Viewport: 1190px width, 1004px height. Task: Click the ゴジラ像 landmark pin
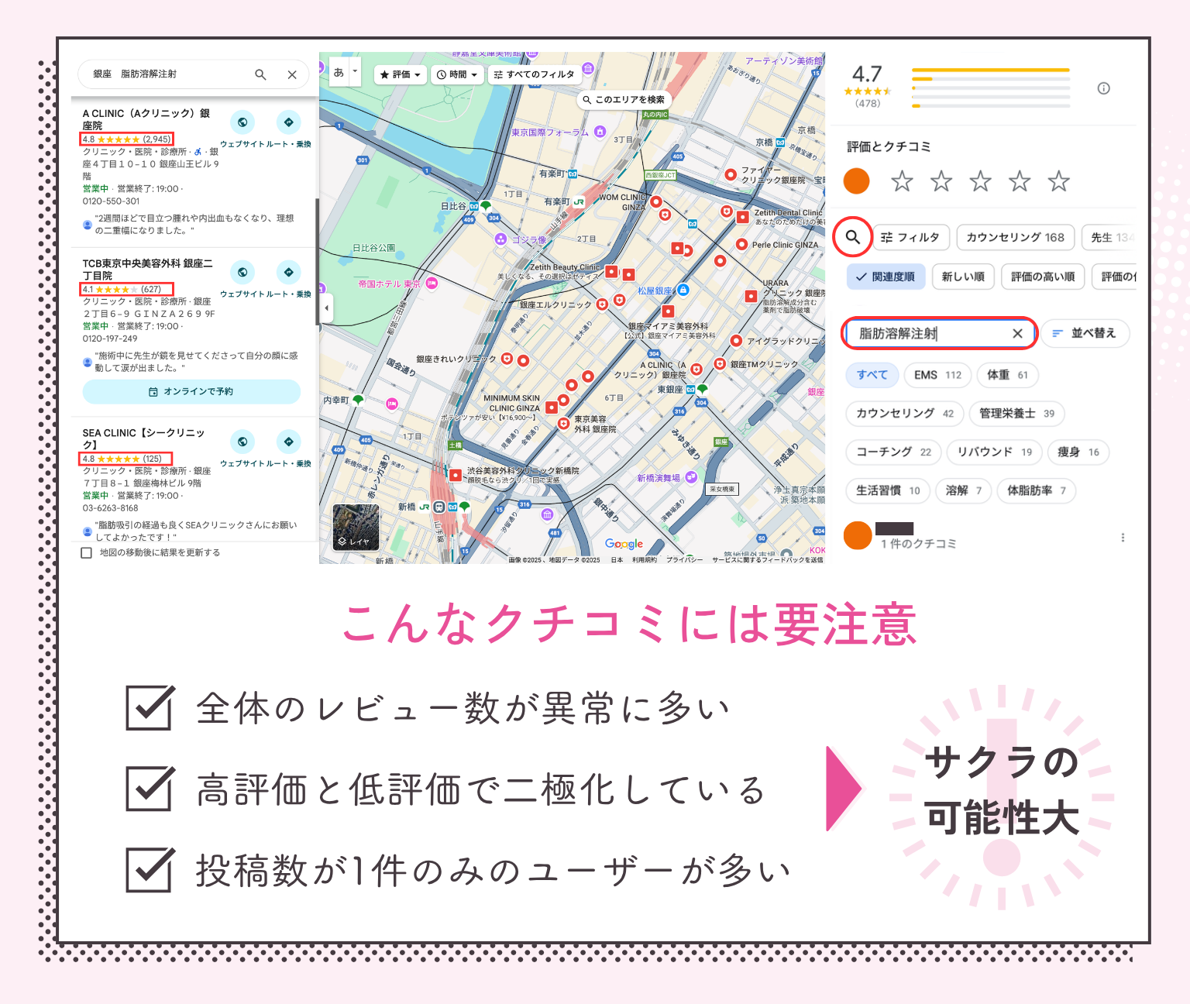tap(500, 239)
